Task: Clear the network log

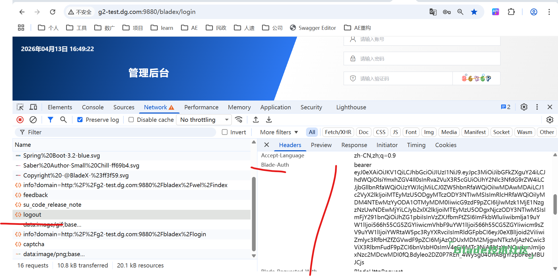Action: [x=33, y=120]
